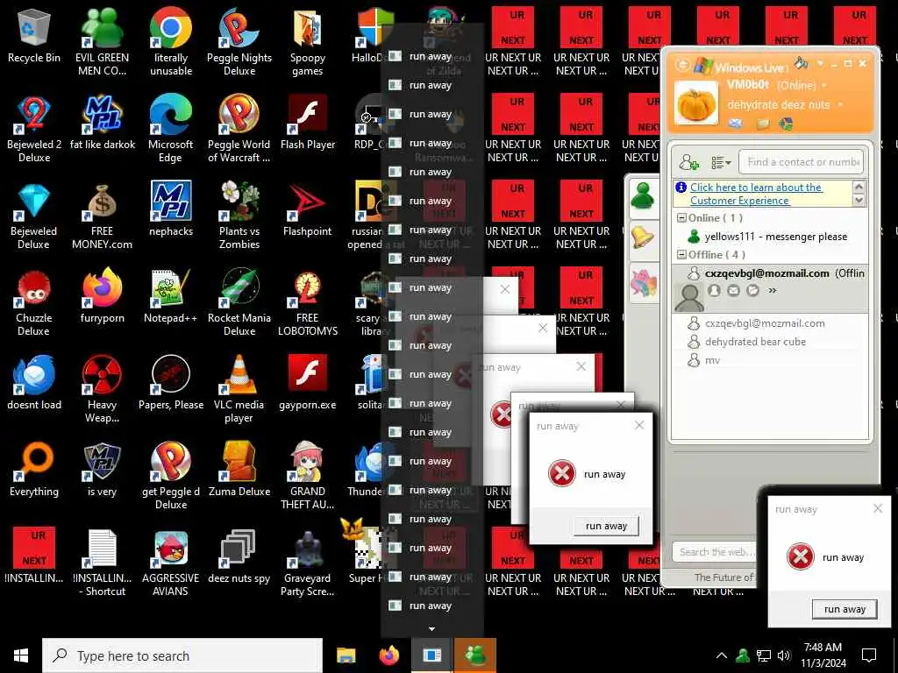Open Messenger's show menu arrow in title bar

point(820,63)
